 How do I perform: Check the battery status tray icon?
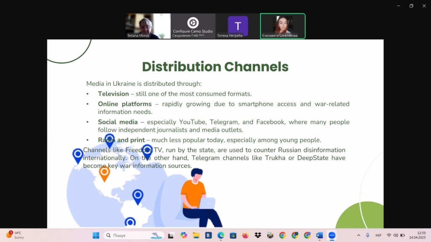[x=402, y=235]
